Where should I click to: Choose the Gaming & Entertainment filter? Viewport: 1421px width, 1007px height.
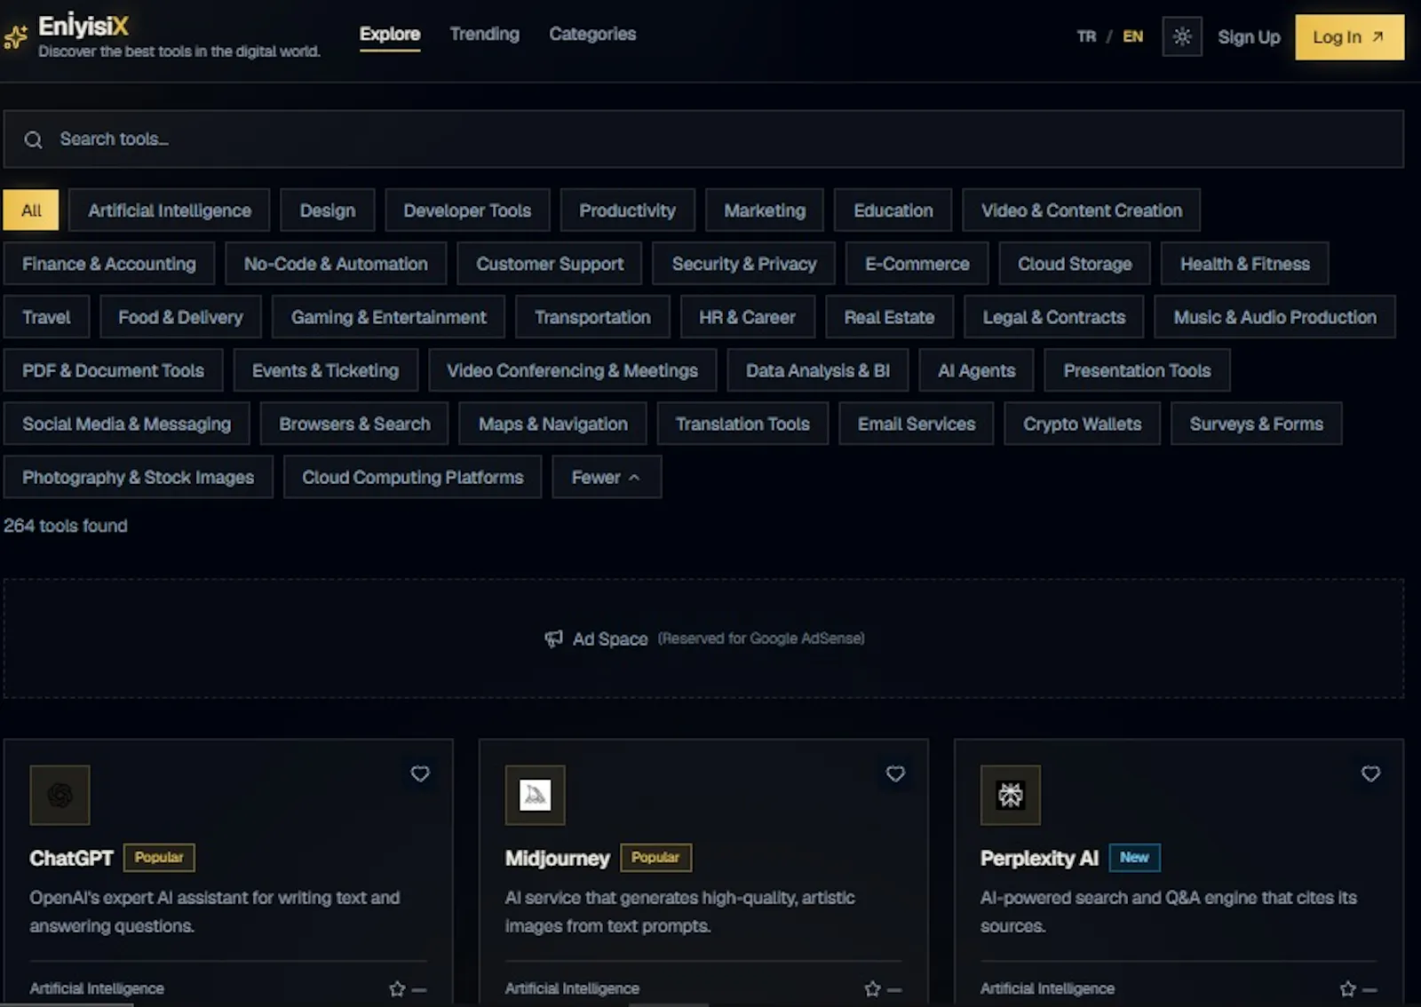click(388, 317)
